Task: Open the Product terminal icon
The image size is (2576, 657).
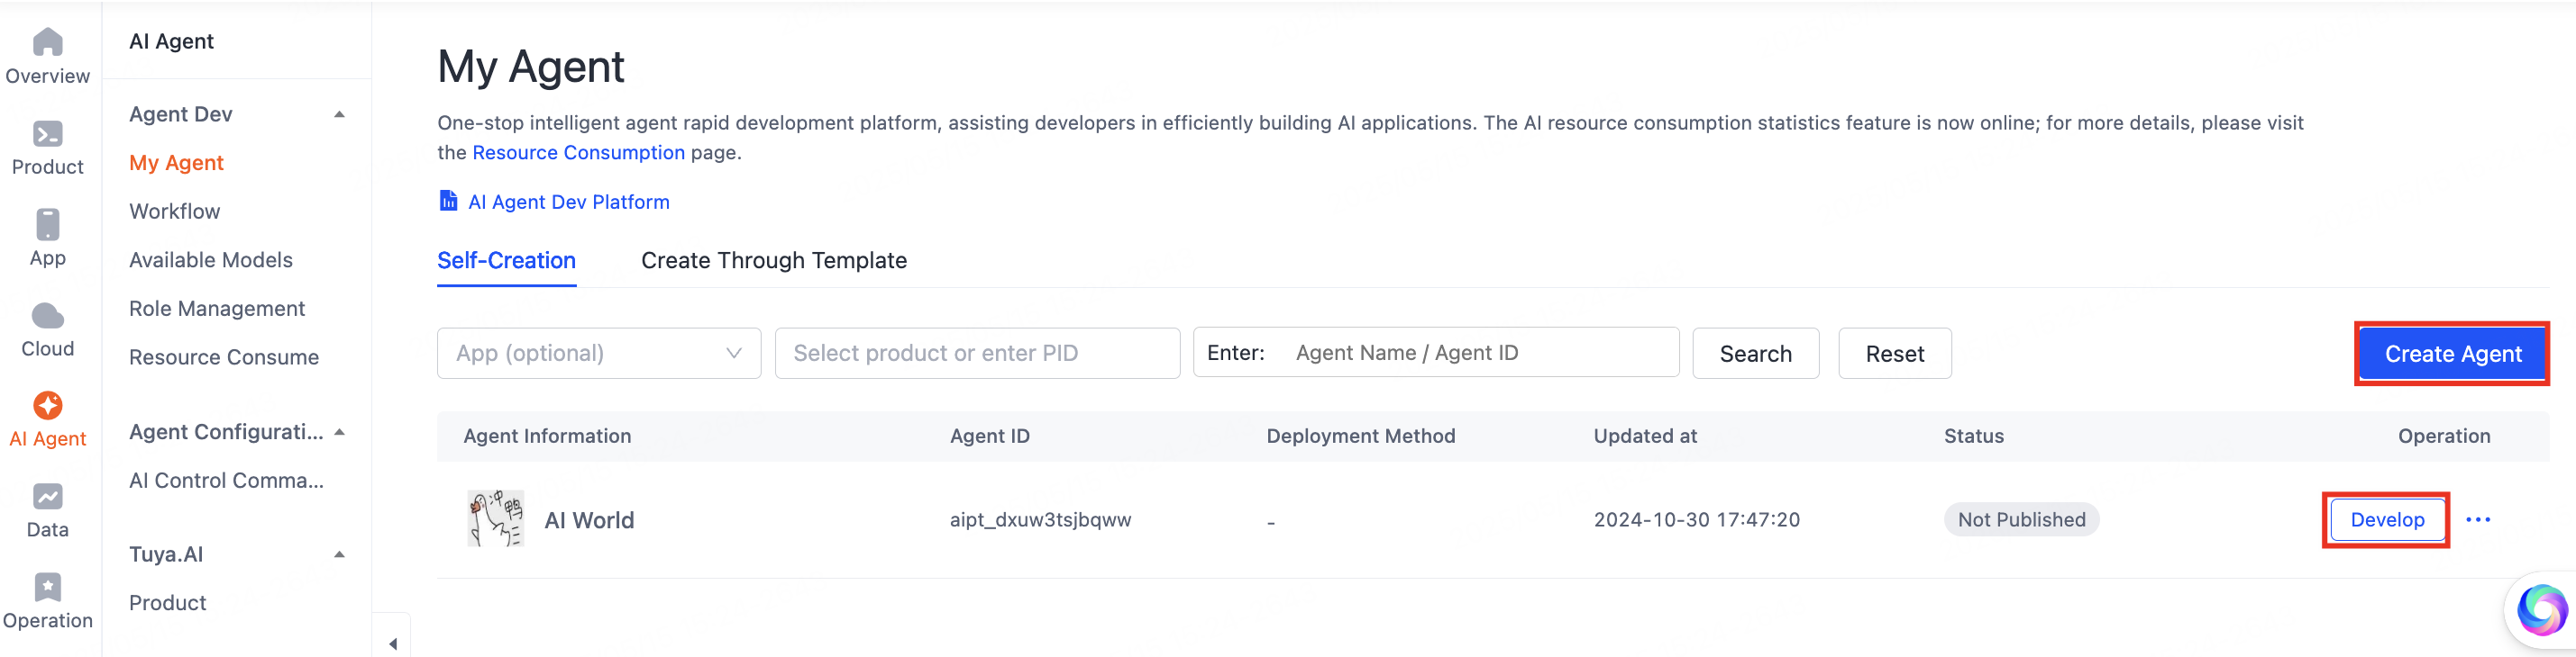Action: click(x=47, y=134)
